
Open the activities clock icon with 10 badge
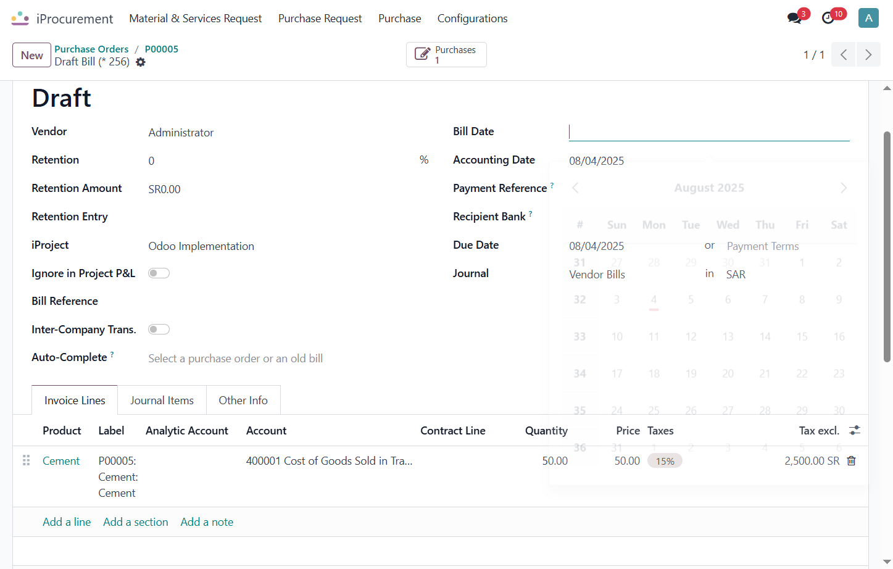pyautogui.click(x=828, y=18)
